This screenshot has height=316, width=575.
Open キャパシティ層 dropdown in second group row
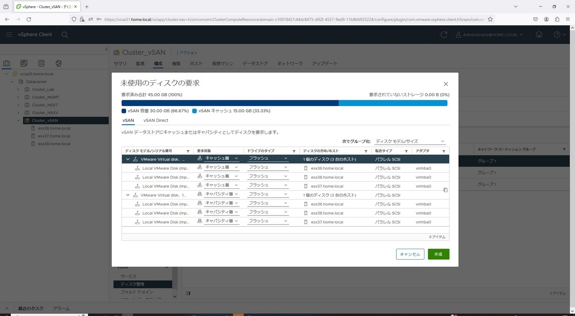click(221, 195)
